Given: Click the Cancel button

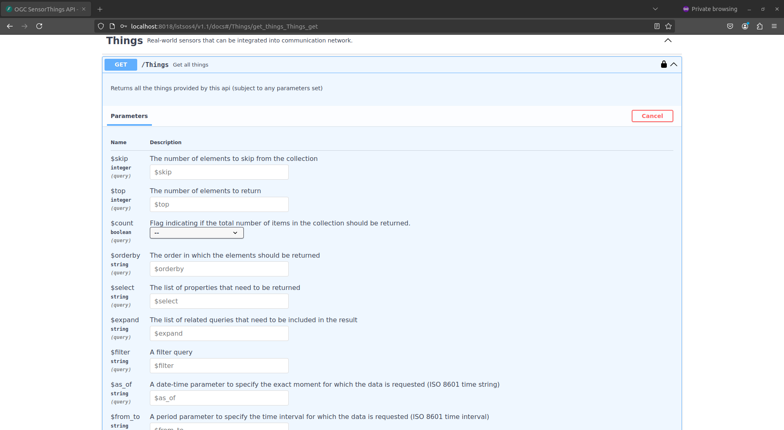Looking at the screenshot, I should pyautogui.click(x=652, y=116).
